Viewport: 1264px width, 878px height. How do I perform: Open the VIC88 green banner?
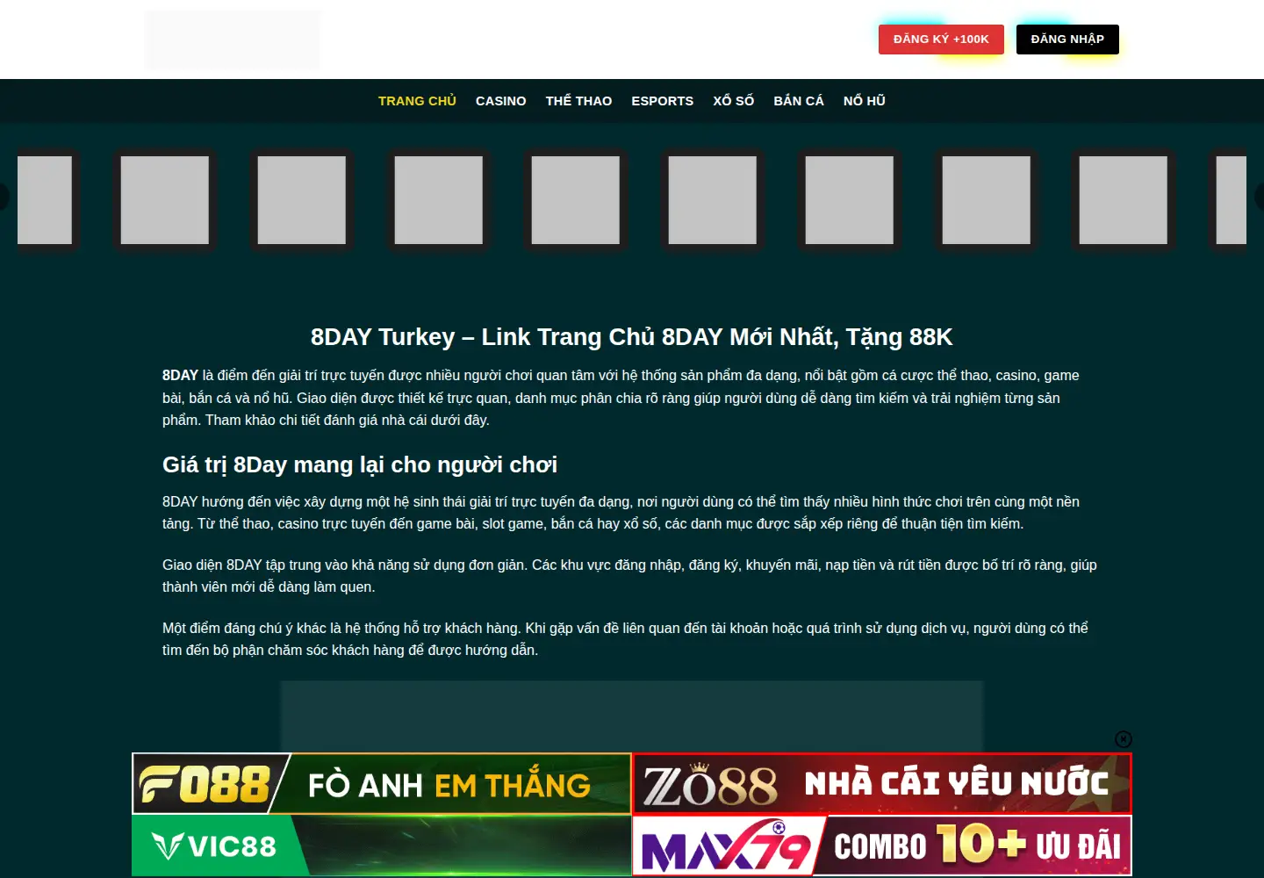[x=382, y=846]
